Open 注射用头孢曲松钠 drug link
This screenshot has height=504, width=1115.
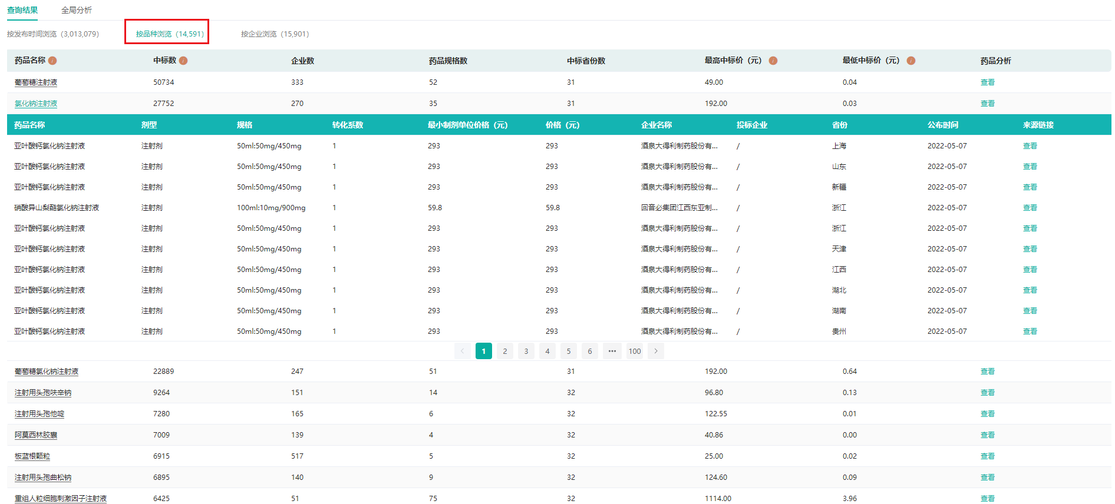point(43,478)
